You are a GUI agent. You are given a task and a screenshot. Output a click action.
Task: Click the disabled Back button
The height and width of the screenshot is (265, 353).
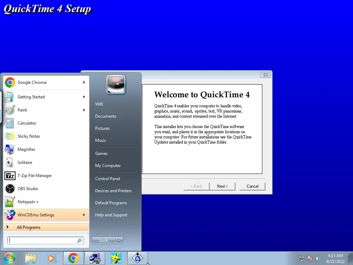[x=196, y=186]
